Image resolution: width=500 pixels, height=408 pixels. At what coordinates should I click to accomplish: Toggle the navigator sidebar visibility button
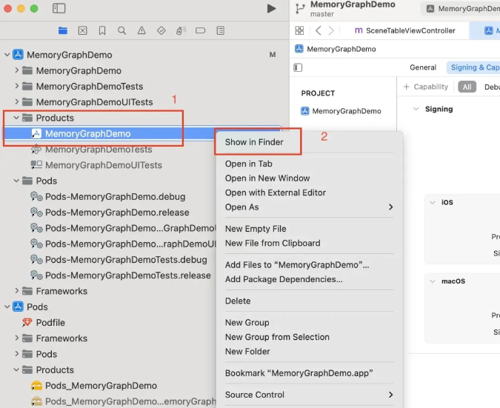tap(59, 8)
